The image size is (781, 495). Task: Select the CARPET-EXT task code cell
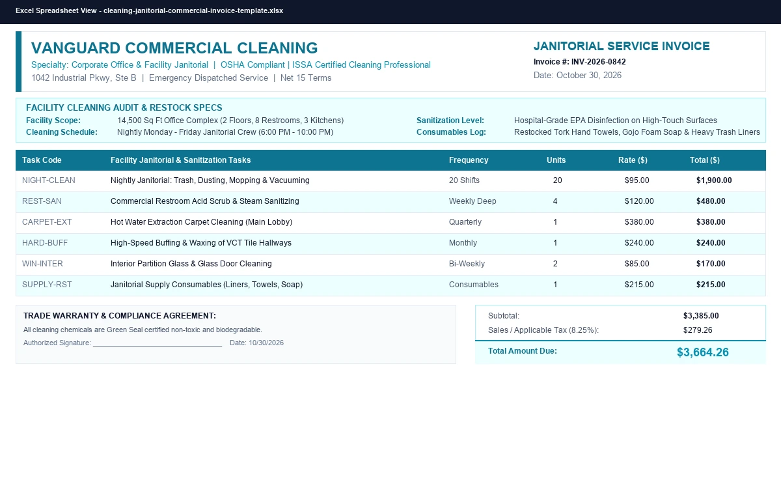(47, 222)
